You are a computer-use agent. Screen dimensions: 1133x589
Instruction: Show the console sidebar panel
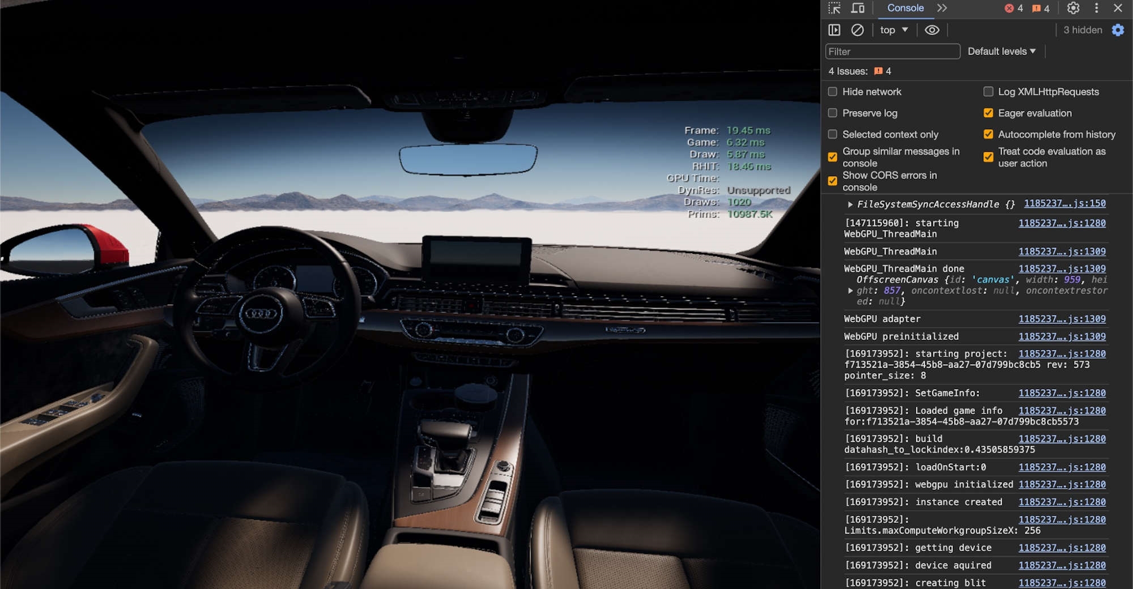pyautogui.click(x=834, y=30)
